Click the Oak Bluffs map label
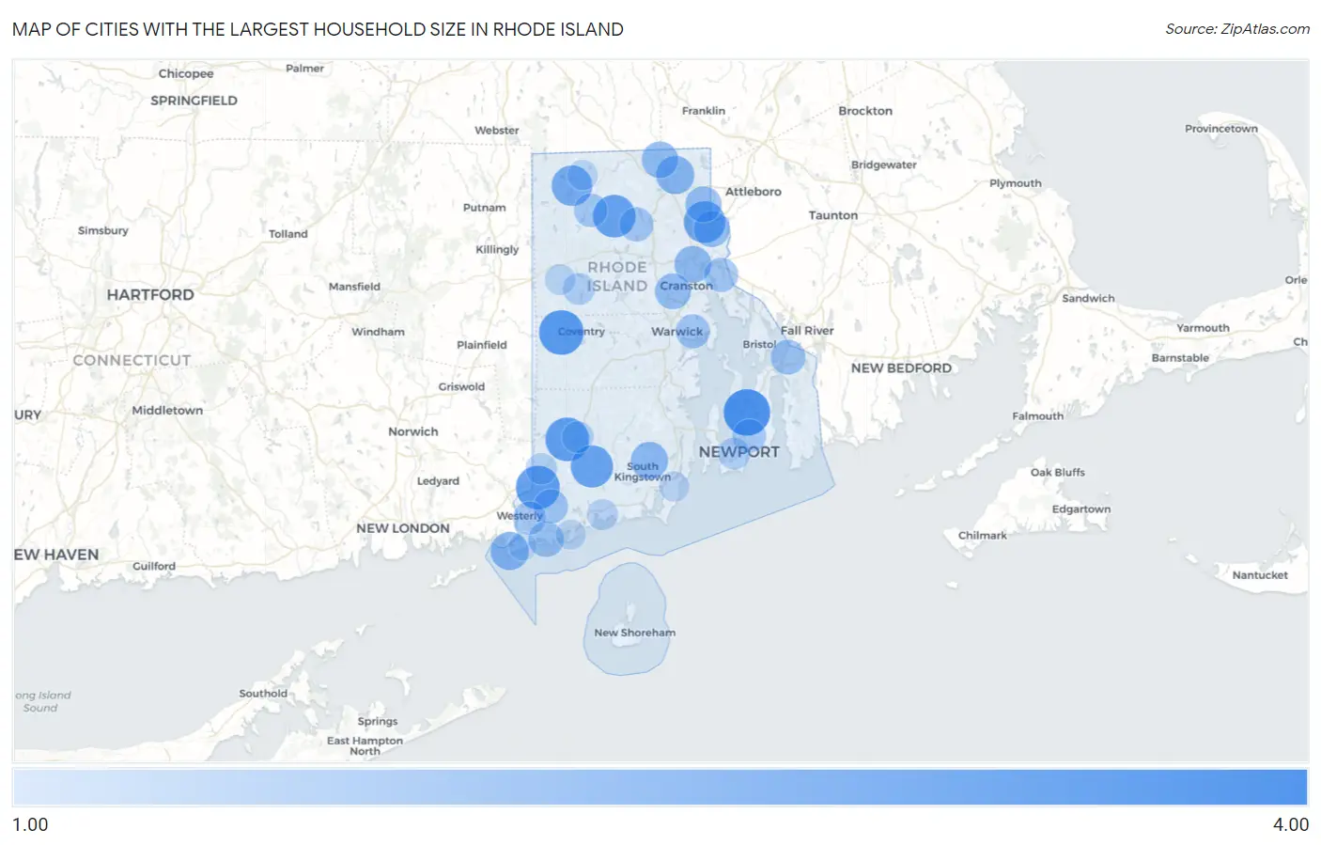This screenshot has height=845, width=1321. pos(1057,473)
